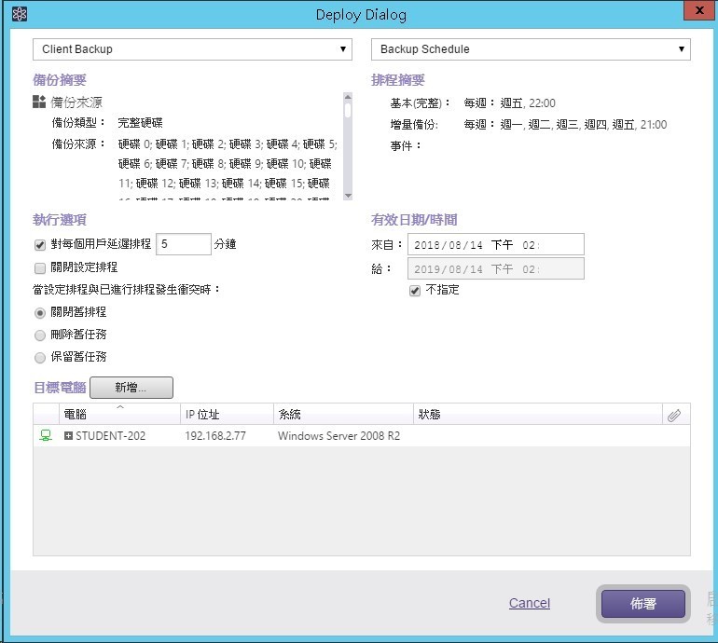Image resolution: width=718 pixels, height=643 pixels.
Task: Click the delay minutes input field
Action: [x=184, y=244]
